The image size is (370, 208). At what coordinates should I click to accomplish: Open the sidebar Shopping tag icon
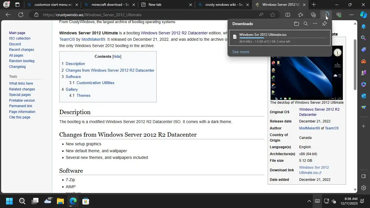tap(364, 50)
